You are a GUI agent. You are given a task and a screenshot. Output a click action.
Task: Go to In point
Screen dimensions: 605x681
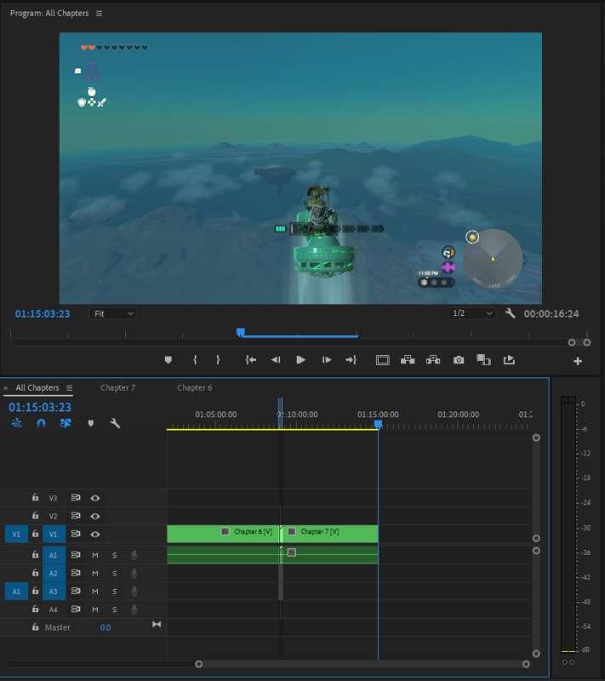pos(250,359)
